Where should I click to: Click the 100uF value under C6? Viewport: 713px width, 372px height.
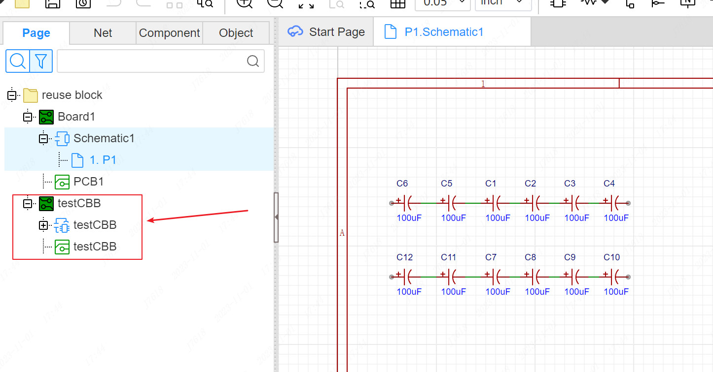409,218
